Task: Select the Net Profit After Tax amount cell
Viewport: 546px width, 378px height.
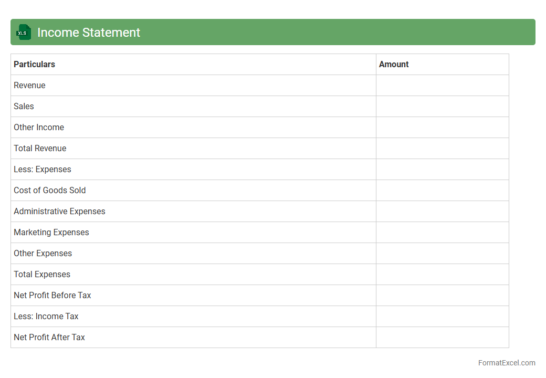Action: [x=442, y=338]
